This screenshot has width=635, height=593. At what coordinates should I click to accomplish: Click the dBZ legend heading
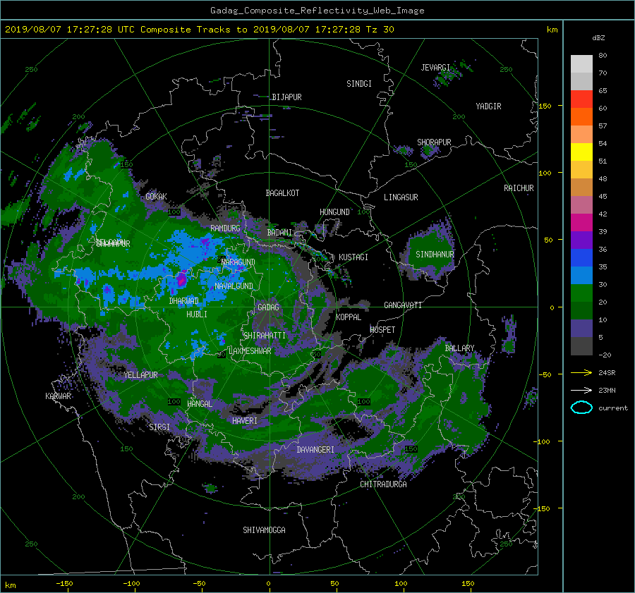pyautogui.click(x=598, y=38)
